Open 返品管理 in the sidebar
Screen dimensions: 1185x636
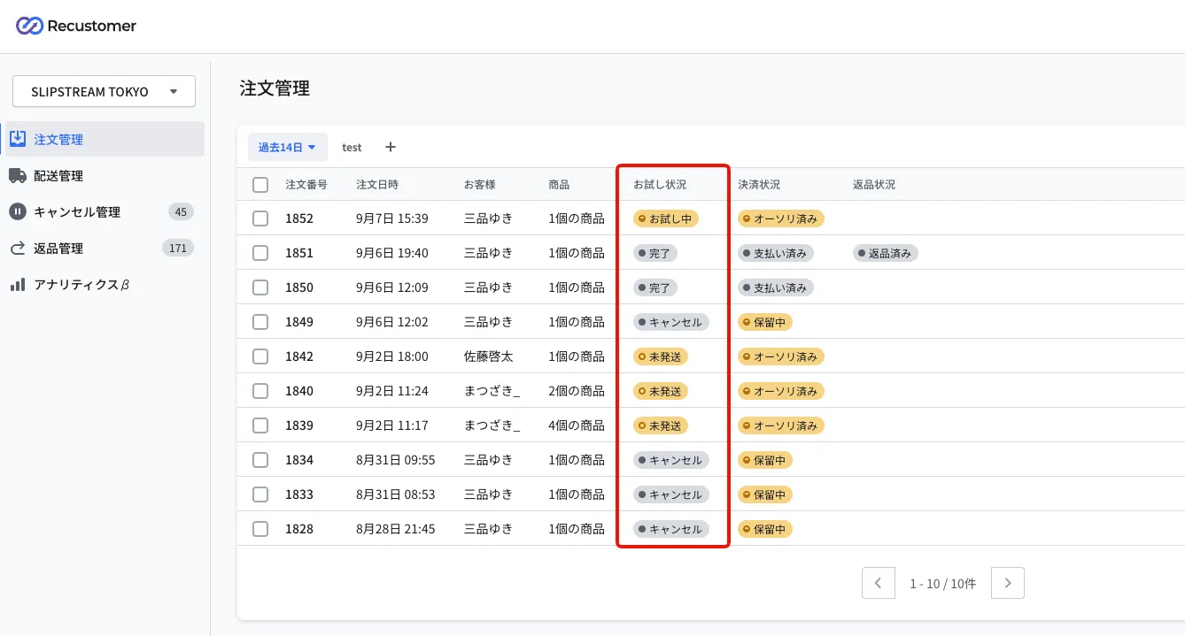tap(103, 248)
